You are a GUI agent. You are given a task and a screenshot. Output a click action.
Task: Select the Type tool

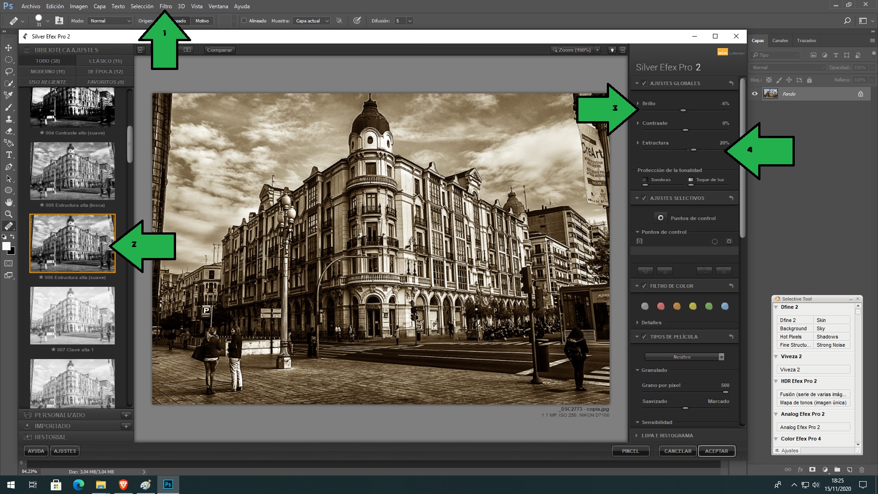9,155
